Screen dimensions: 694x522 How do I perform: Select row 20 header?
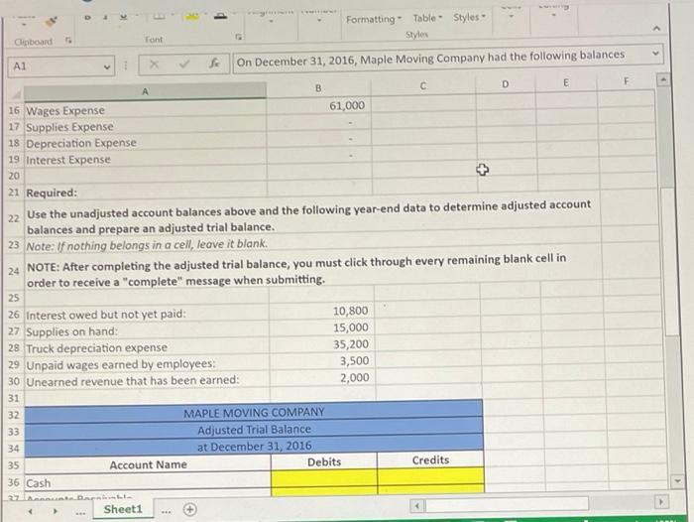tap(14, 176)
